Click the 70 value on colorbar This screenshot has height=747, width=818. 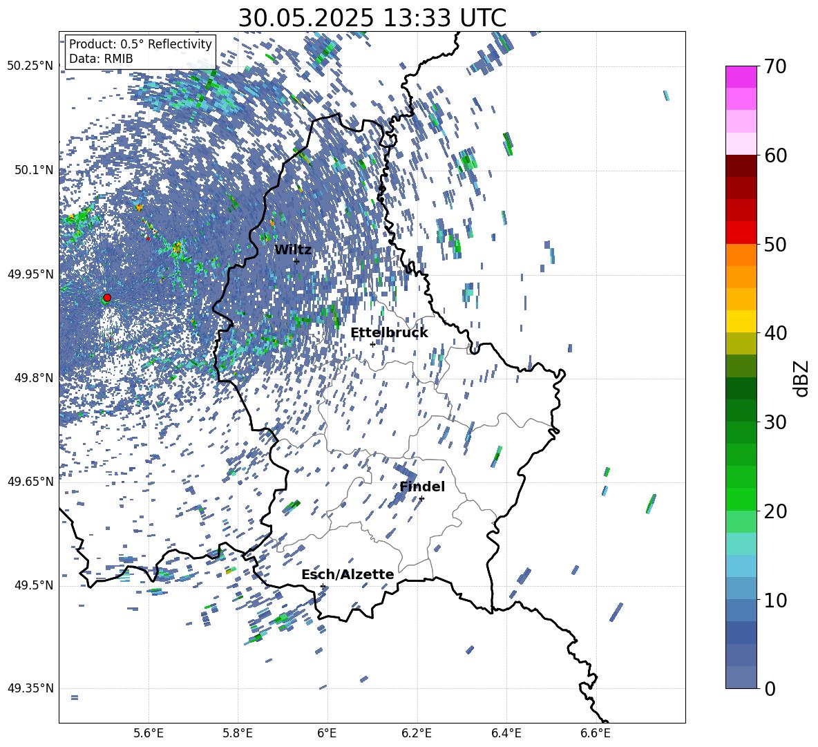click(776, 67)
